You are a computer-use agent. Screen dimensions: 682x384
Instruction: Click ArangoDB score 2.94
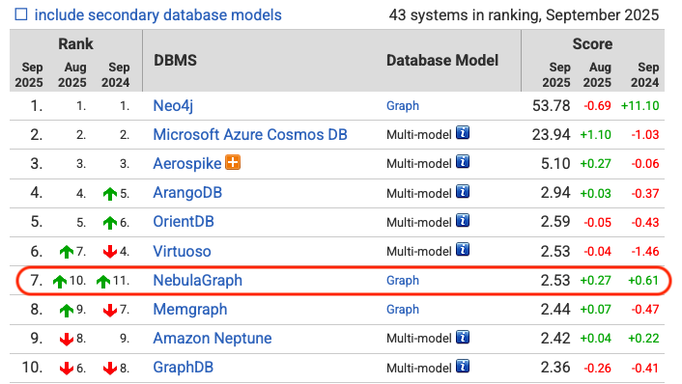coord(555,192)
